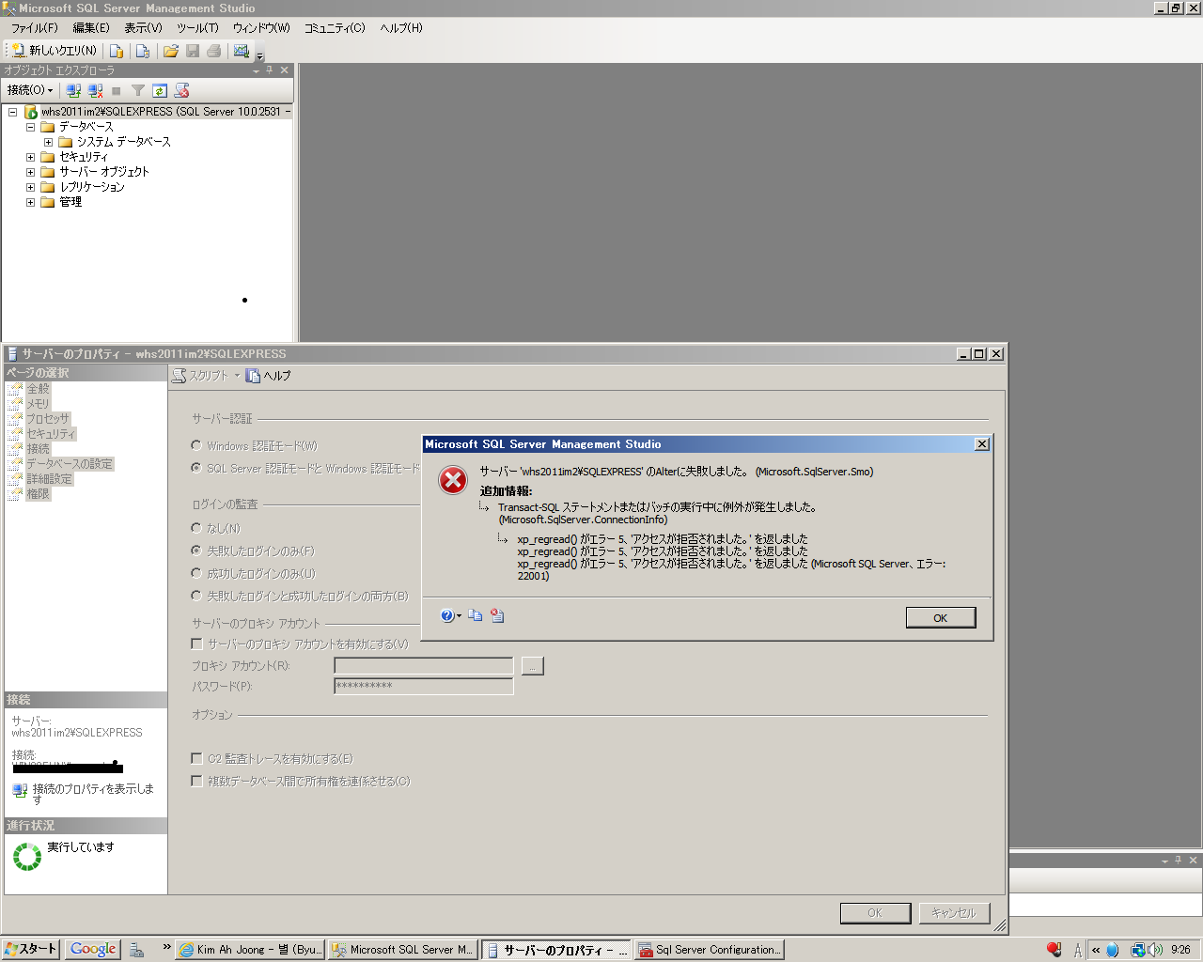Open the 接続(O) dropdown in Object Explorer
1203x962 pixels.
tap(30, 90)
